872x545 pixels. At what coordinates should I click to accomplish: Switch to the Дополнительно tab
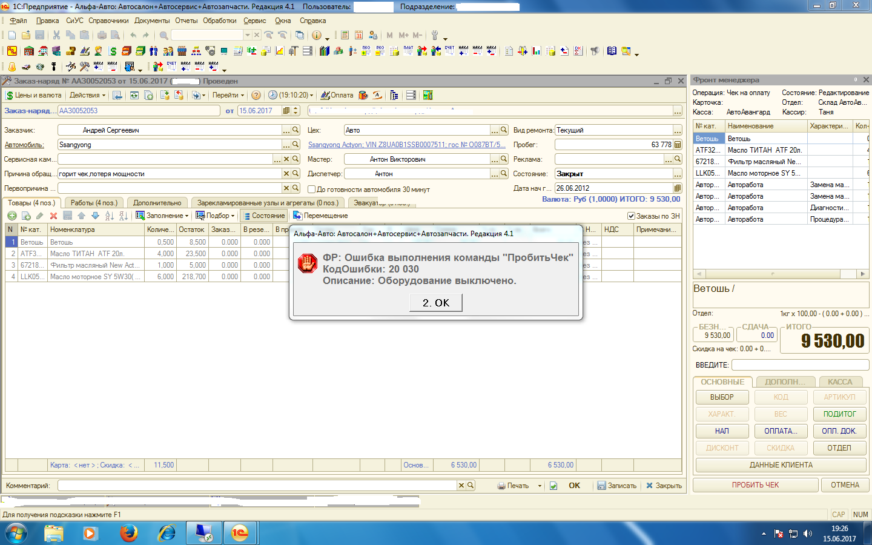157,203
